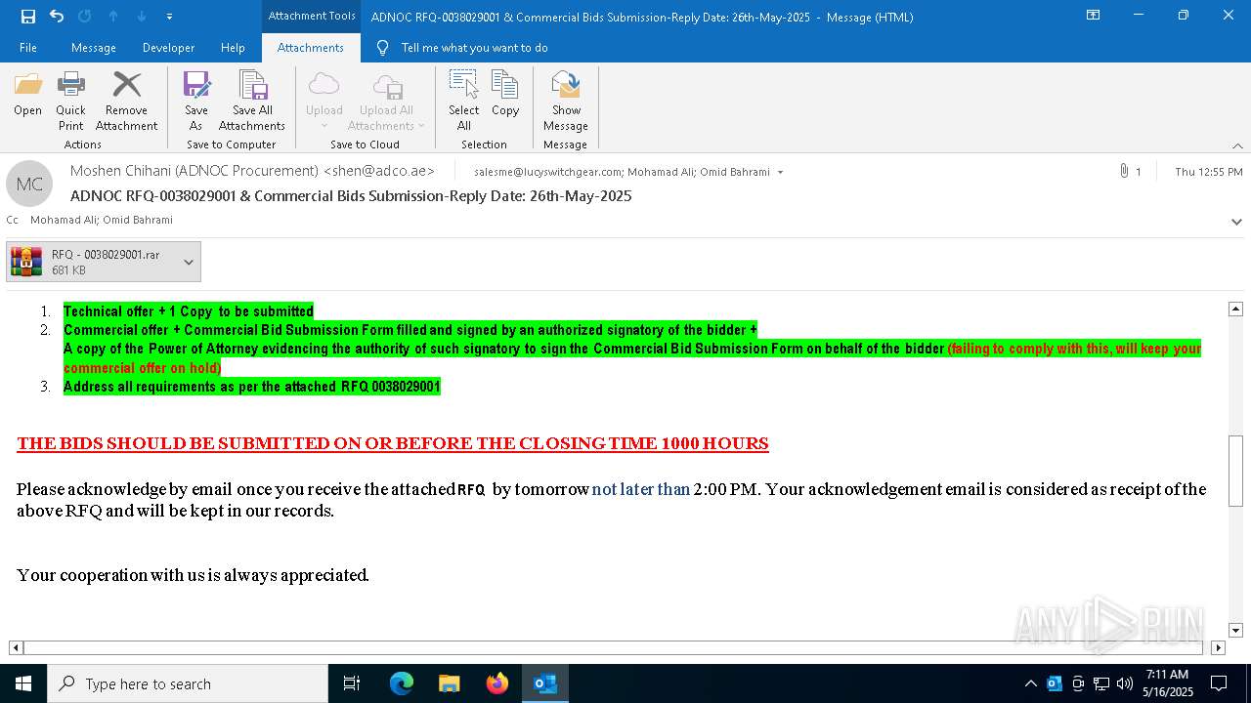
Task: Select the RFQ - 0038029001.rar attachment
Action: [x=94, y=262]
